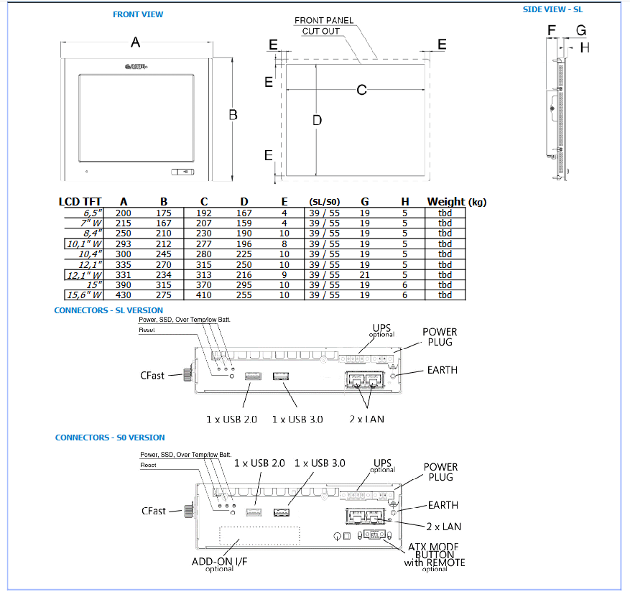Click the "EARTH" label in the SL connectors diagram

click(x=443, y=370)
